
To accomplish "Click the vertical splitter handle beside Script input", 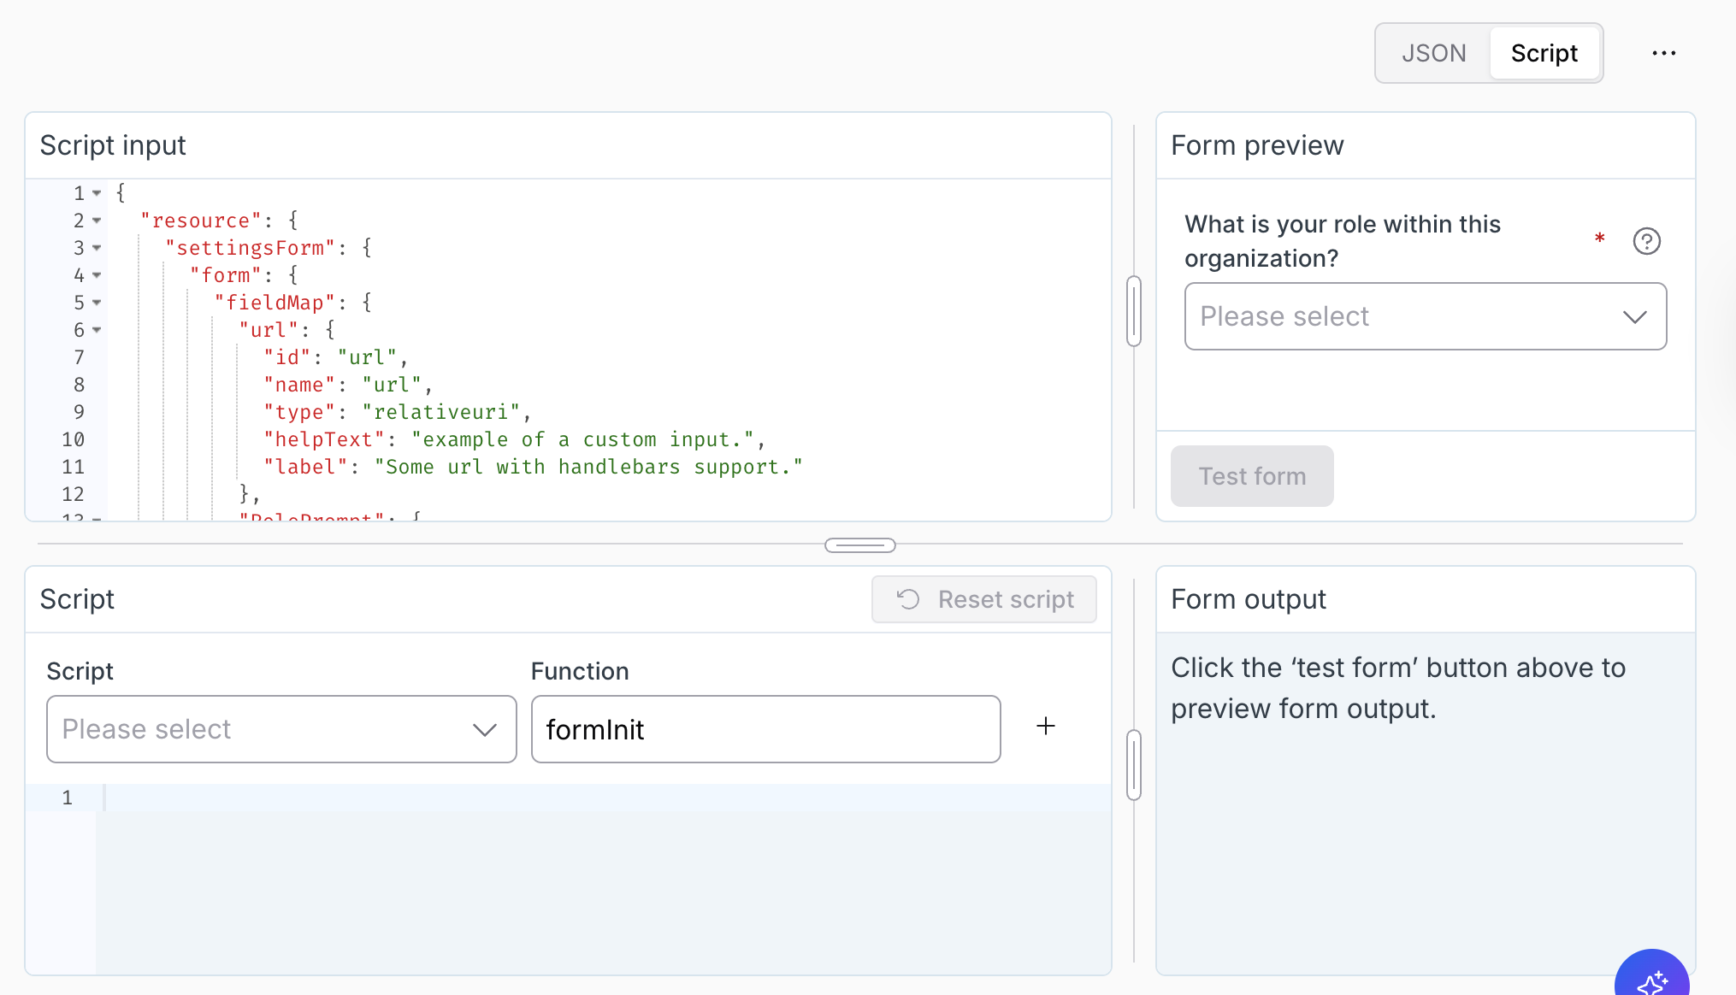I will click(x=1134, y=311).
